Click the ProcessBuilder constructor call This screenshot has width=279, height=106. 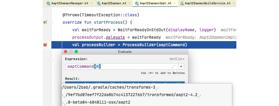coord(139,45)
